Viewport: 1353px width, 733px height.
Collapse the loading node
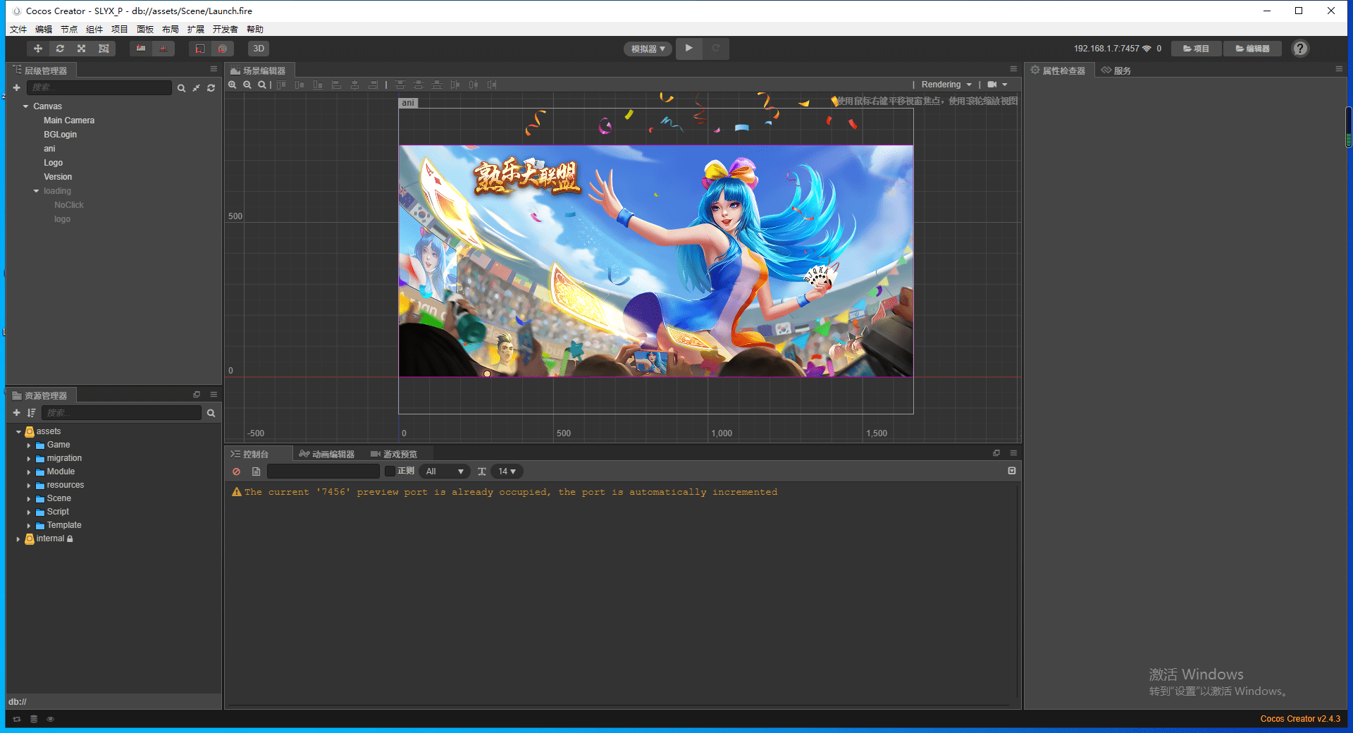37,191
